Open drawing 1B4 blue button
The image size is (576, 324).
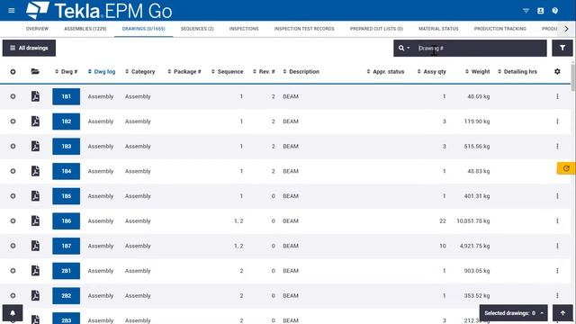(66, 171)
